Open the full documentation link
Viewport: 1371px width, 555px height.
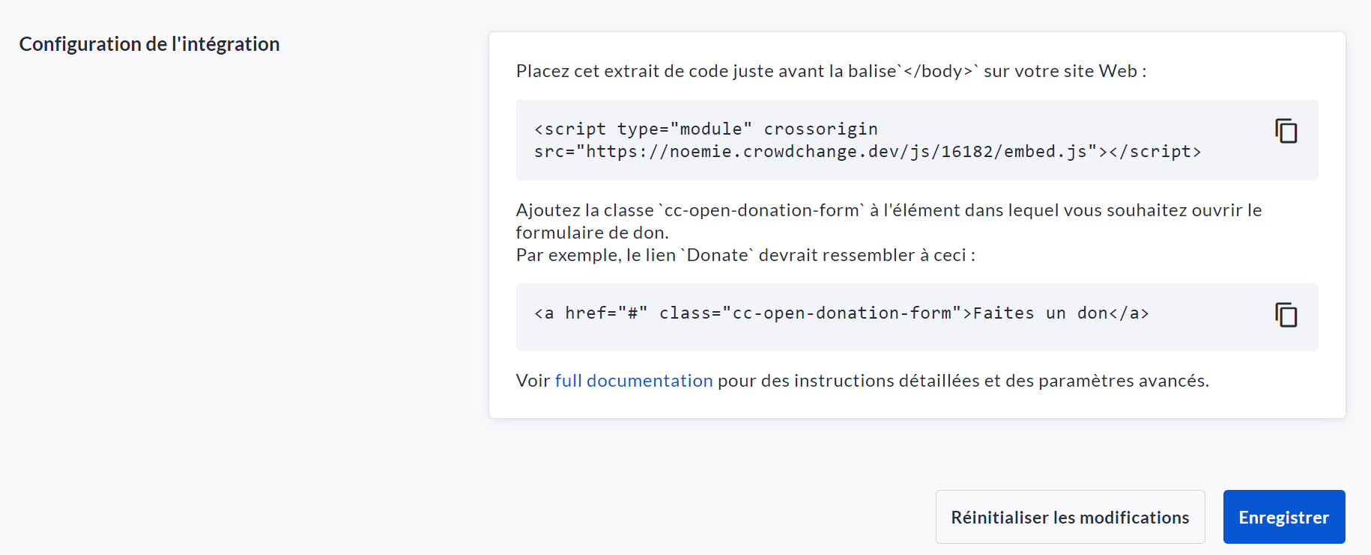633,381
